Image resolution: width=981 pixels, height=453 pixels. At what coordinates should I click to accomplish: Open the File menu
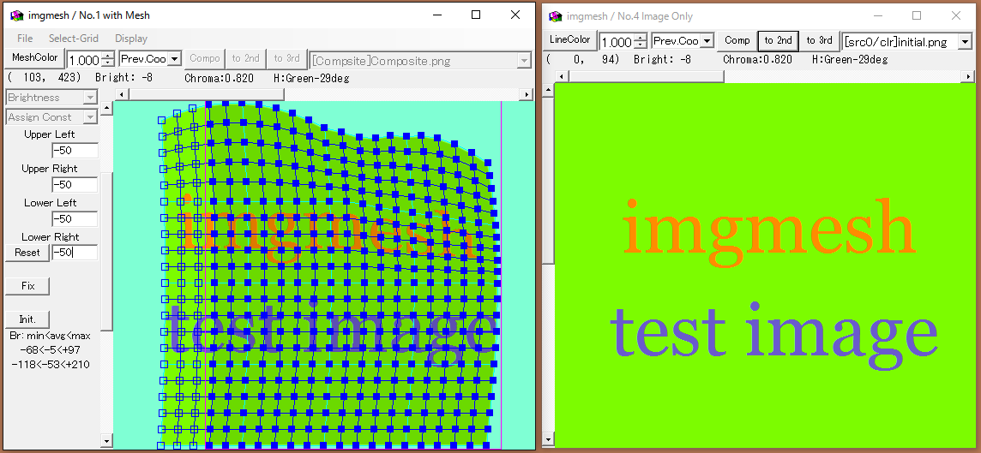pyautogui.click(x=25, y=39)
